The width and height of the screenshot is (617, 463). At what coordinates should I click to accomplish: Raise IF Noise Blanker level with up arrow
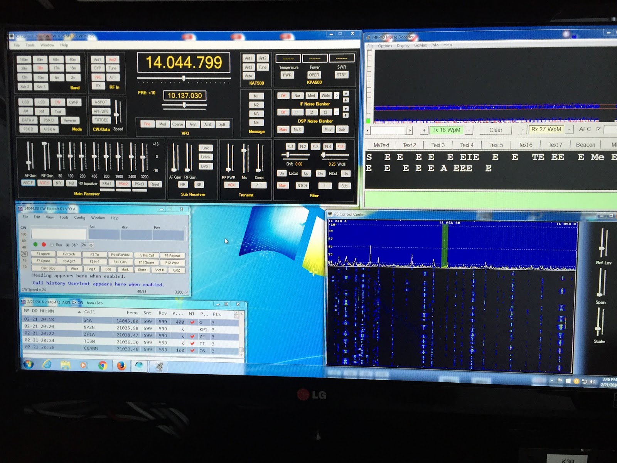point(346,93)
